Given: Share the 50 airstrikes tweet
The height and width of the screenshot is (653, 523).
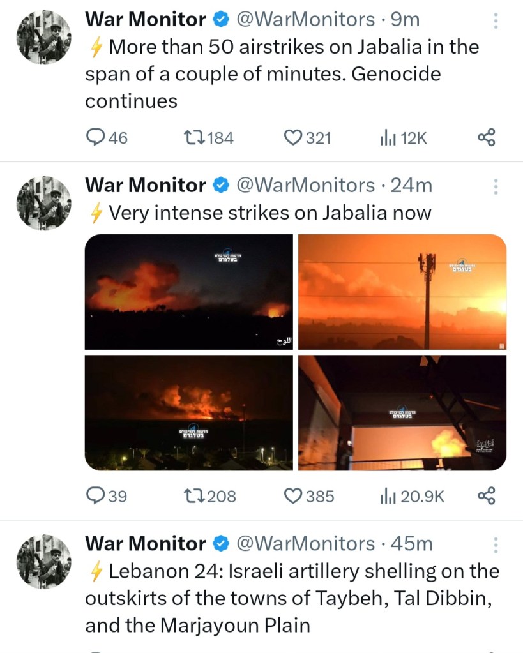Looking at the screenshot, I should coord(487,137).
